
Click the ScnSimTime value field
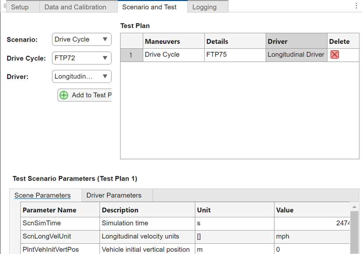click(x=313, y=223)
